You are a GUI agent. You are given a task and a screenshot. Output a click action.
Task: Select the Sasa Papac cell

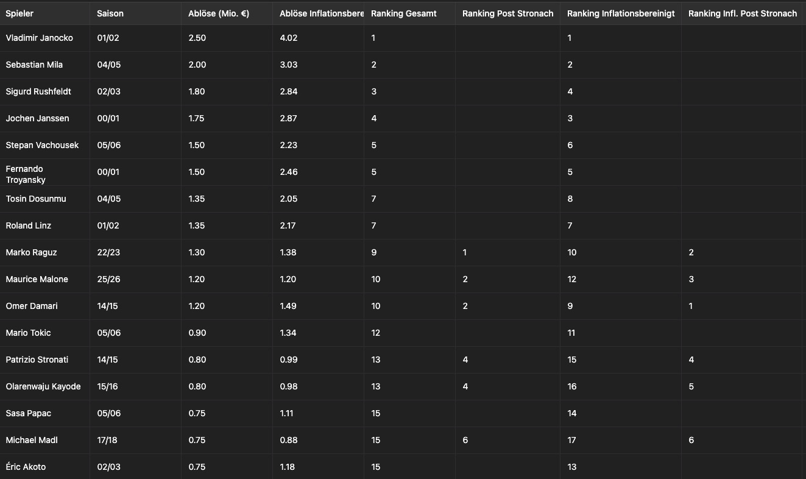(44, 413)
